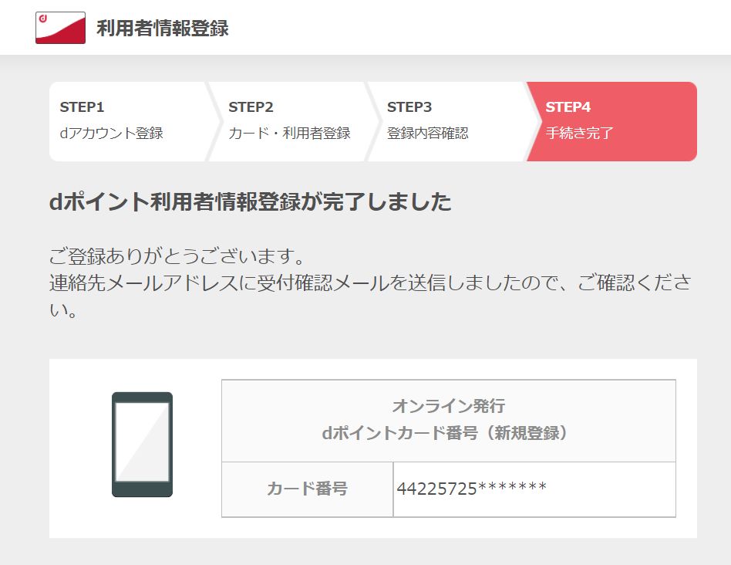
Task: Click the smartphone illustration icon
Action: 142,444
